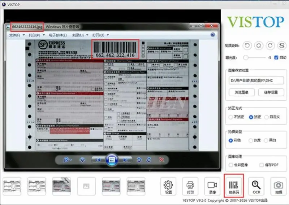This screenshot has height=205, width=289.
Task: Enable the 合并图像 checkbox
Action: [230, 165]
